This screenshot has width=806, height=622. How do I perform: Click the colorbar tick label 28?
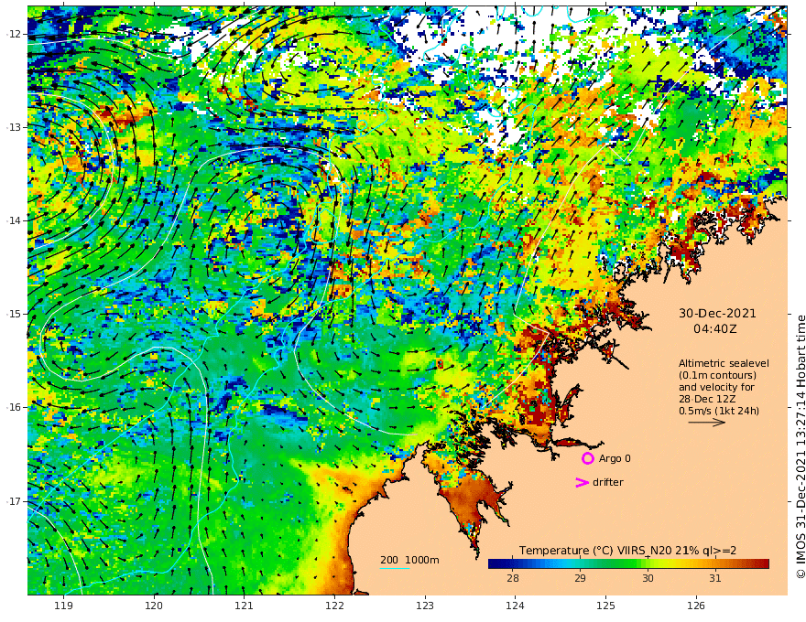point(513,578)
